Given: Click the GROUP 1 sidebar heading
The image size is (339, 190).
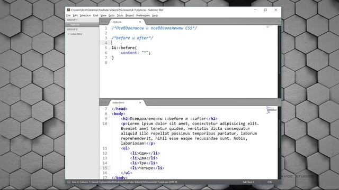Looking at the screenshot, I should pyautogui.click(x=72, y=20).
